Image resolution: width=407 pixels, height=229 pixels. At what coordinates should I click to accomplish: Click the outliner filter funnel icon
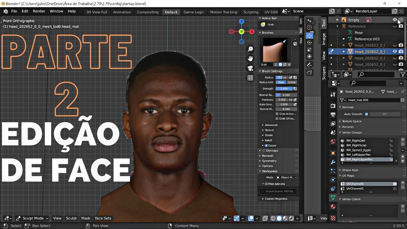coord(403,74)
